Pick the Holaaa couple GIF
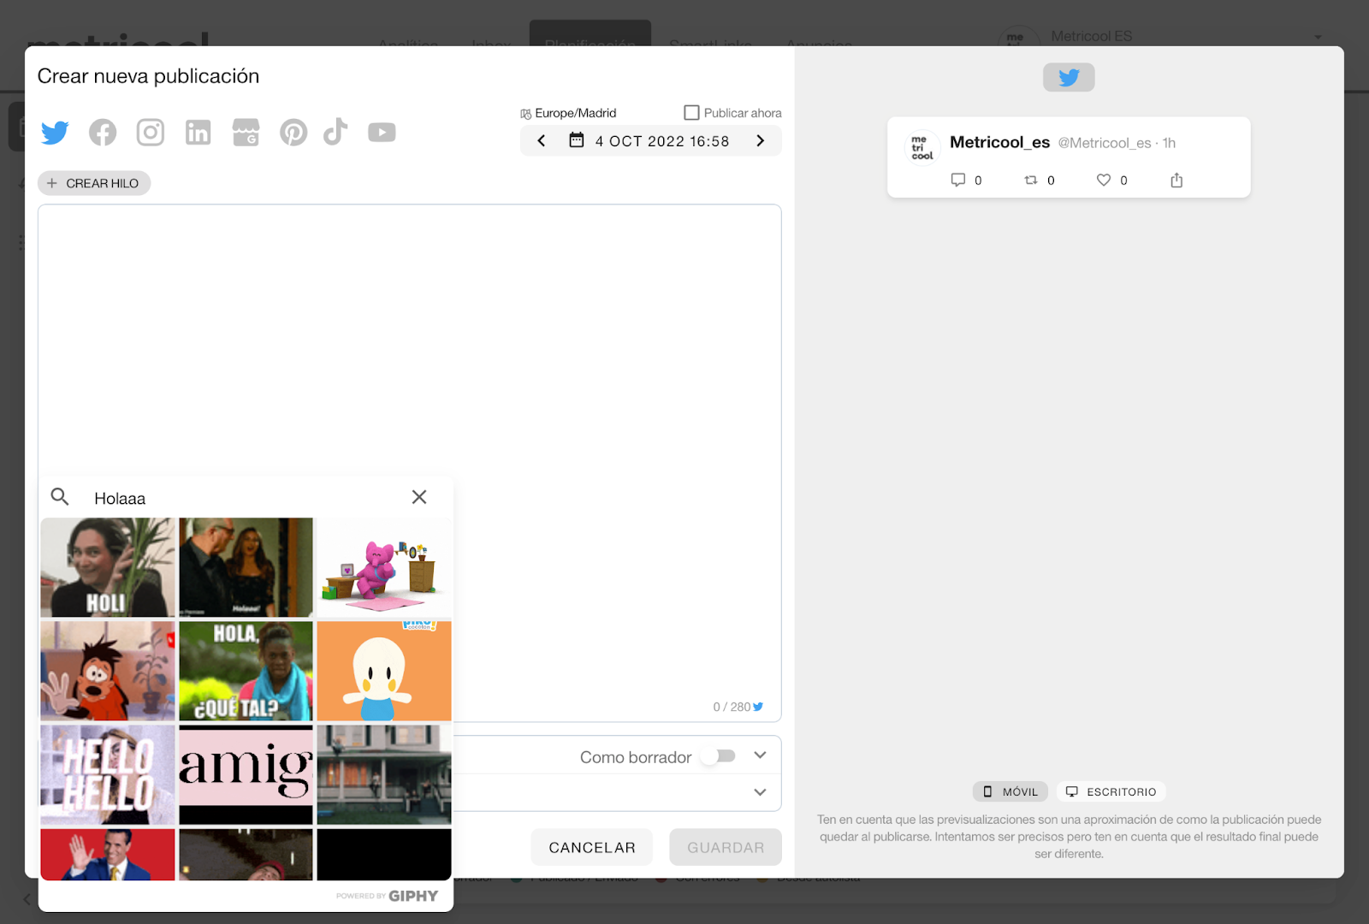The image size is (1369, 924). (x=246, y=567)
